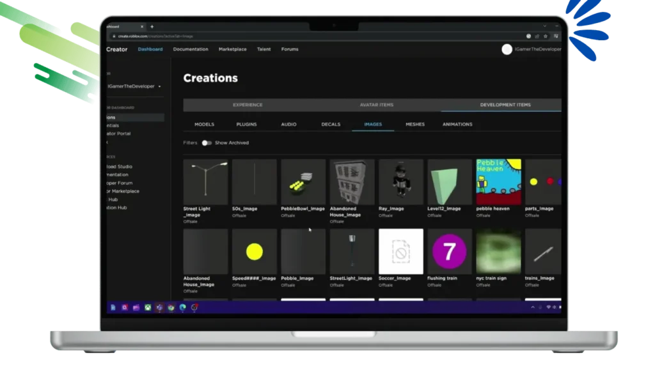Viewport: 655px width, 368px height.
Task: Open the nyc train sign thumbnail
Action: 499,252
